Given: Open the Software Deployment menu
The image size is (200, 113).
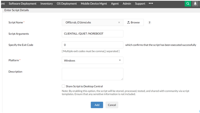Looking at the screenshot, I should pyautogui.click(x=22, y=4).
